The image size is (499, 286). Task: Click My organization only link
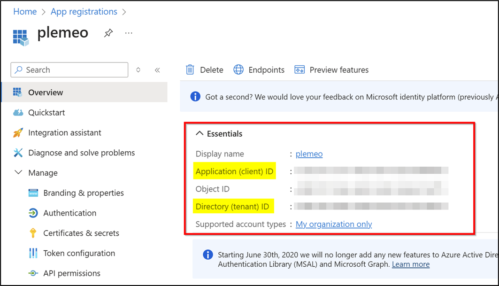coord(334,224)
